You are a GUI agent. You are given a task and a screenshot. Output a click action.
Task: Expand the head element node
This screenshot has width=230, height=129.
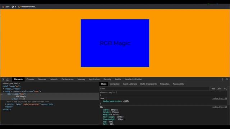pos(4,89)
